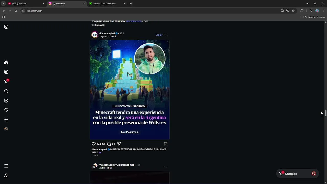
Task: Open the crossed-out eye icon in the address bar
Action: click(288, 11)
